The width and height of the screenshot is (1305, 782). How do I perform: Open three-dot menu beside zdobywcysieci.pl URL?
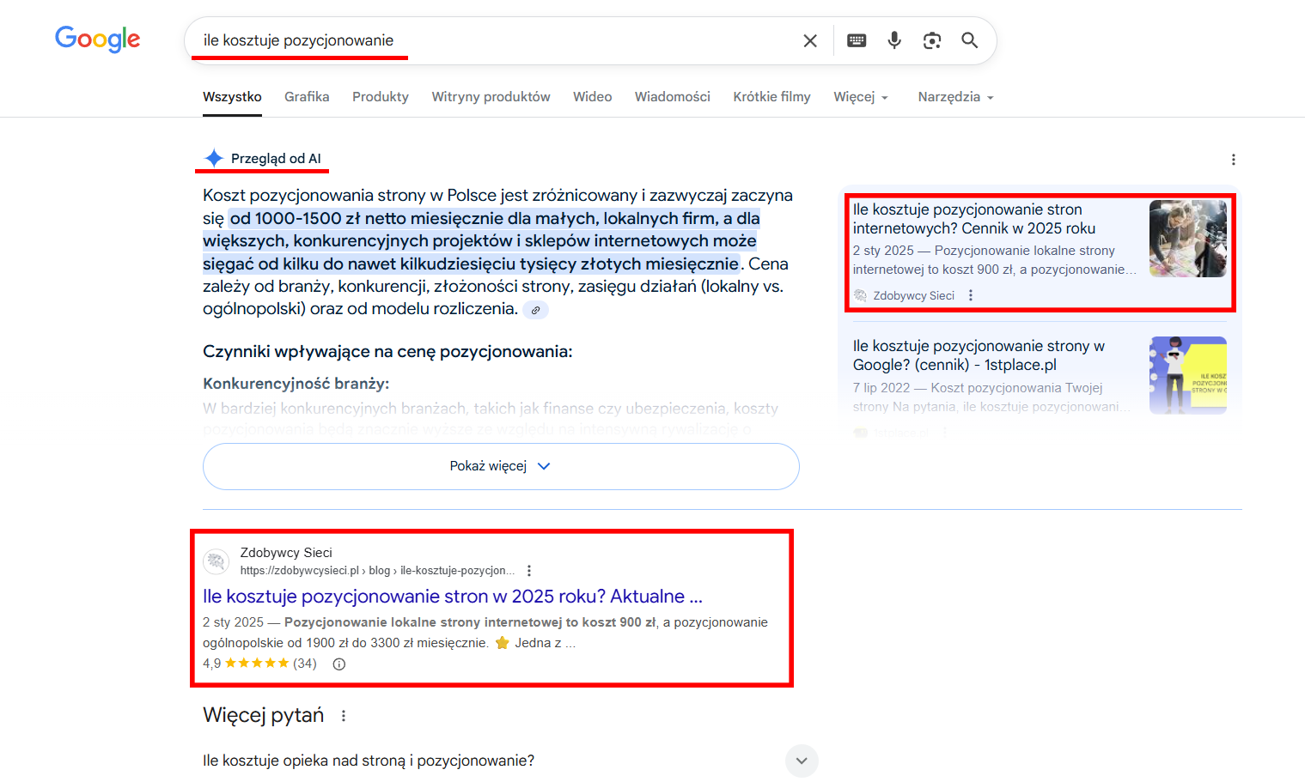pyautogui.click(x=529, y=571)
